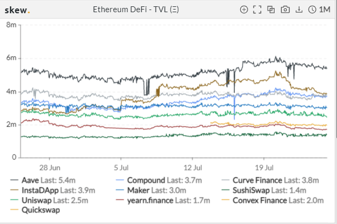Click the 5 Jul x-axis label

(121, 168)
